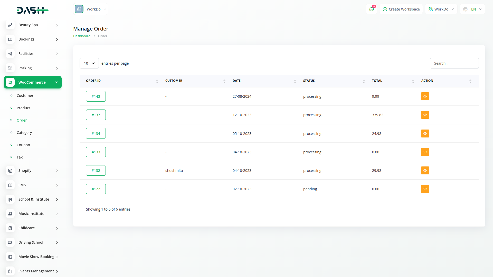Image resolution: width=493 pixels, height=277 pixels.
Task: View order #122 via eye button
Action: [425, 189]
